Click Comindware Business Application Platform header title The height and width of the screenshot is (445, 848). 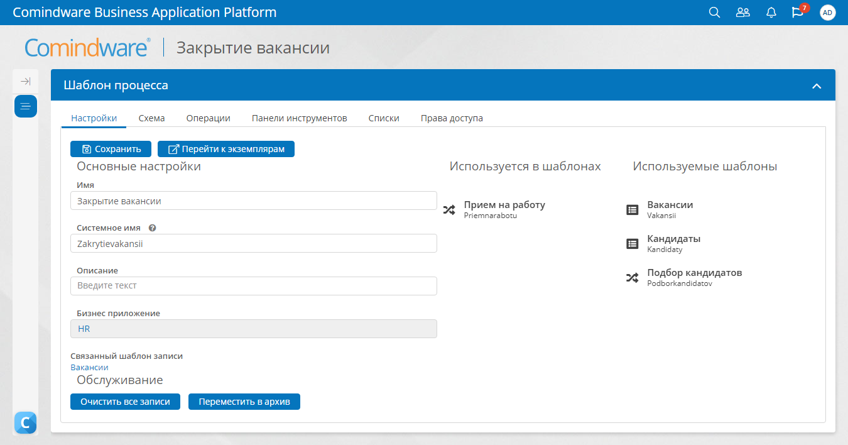[144, 13]
